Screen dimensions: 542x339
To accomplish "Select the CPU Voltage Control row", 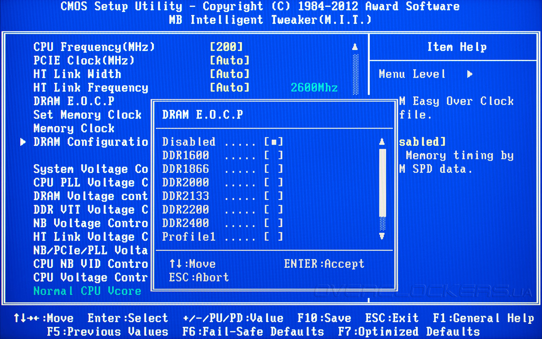I will click(x=91, y=278).
